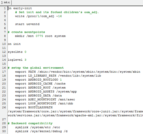
Task: Click wrapped line starting '/system/framework/core.jar'
Action: coord(75,111)
